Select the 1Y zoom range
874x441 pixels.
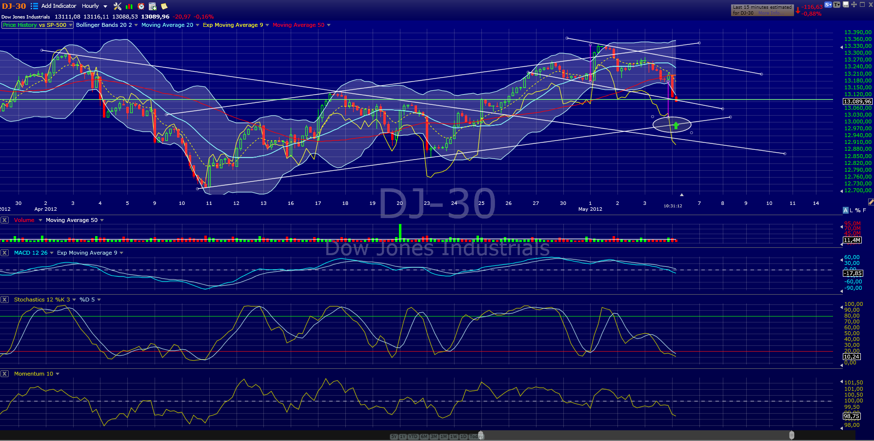[403, 437]
